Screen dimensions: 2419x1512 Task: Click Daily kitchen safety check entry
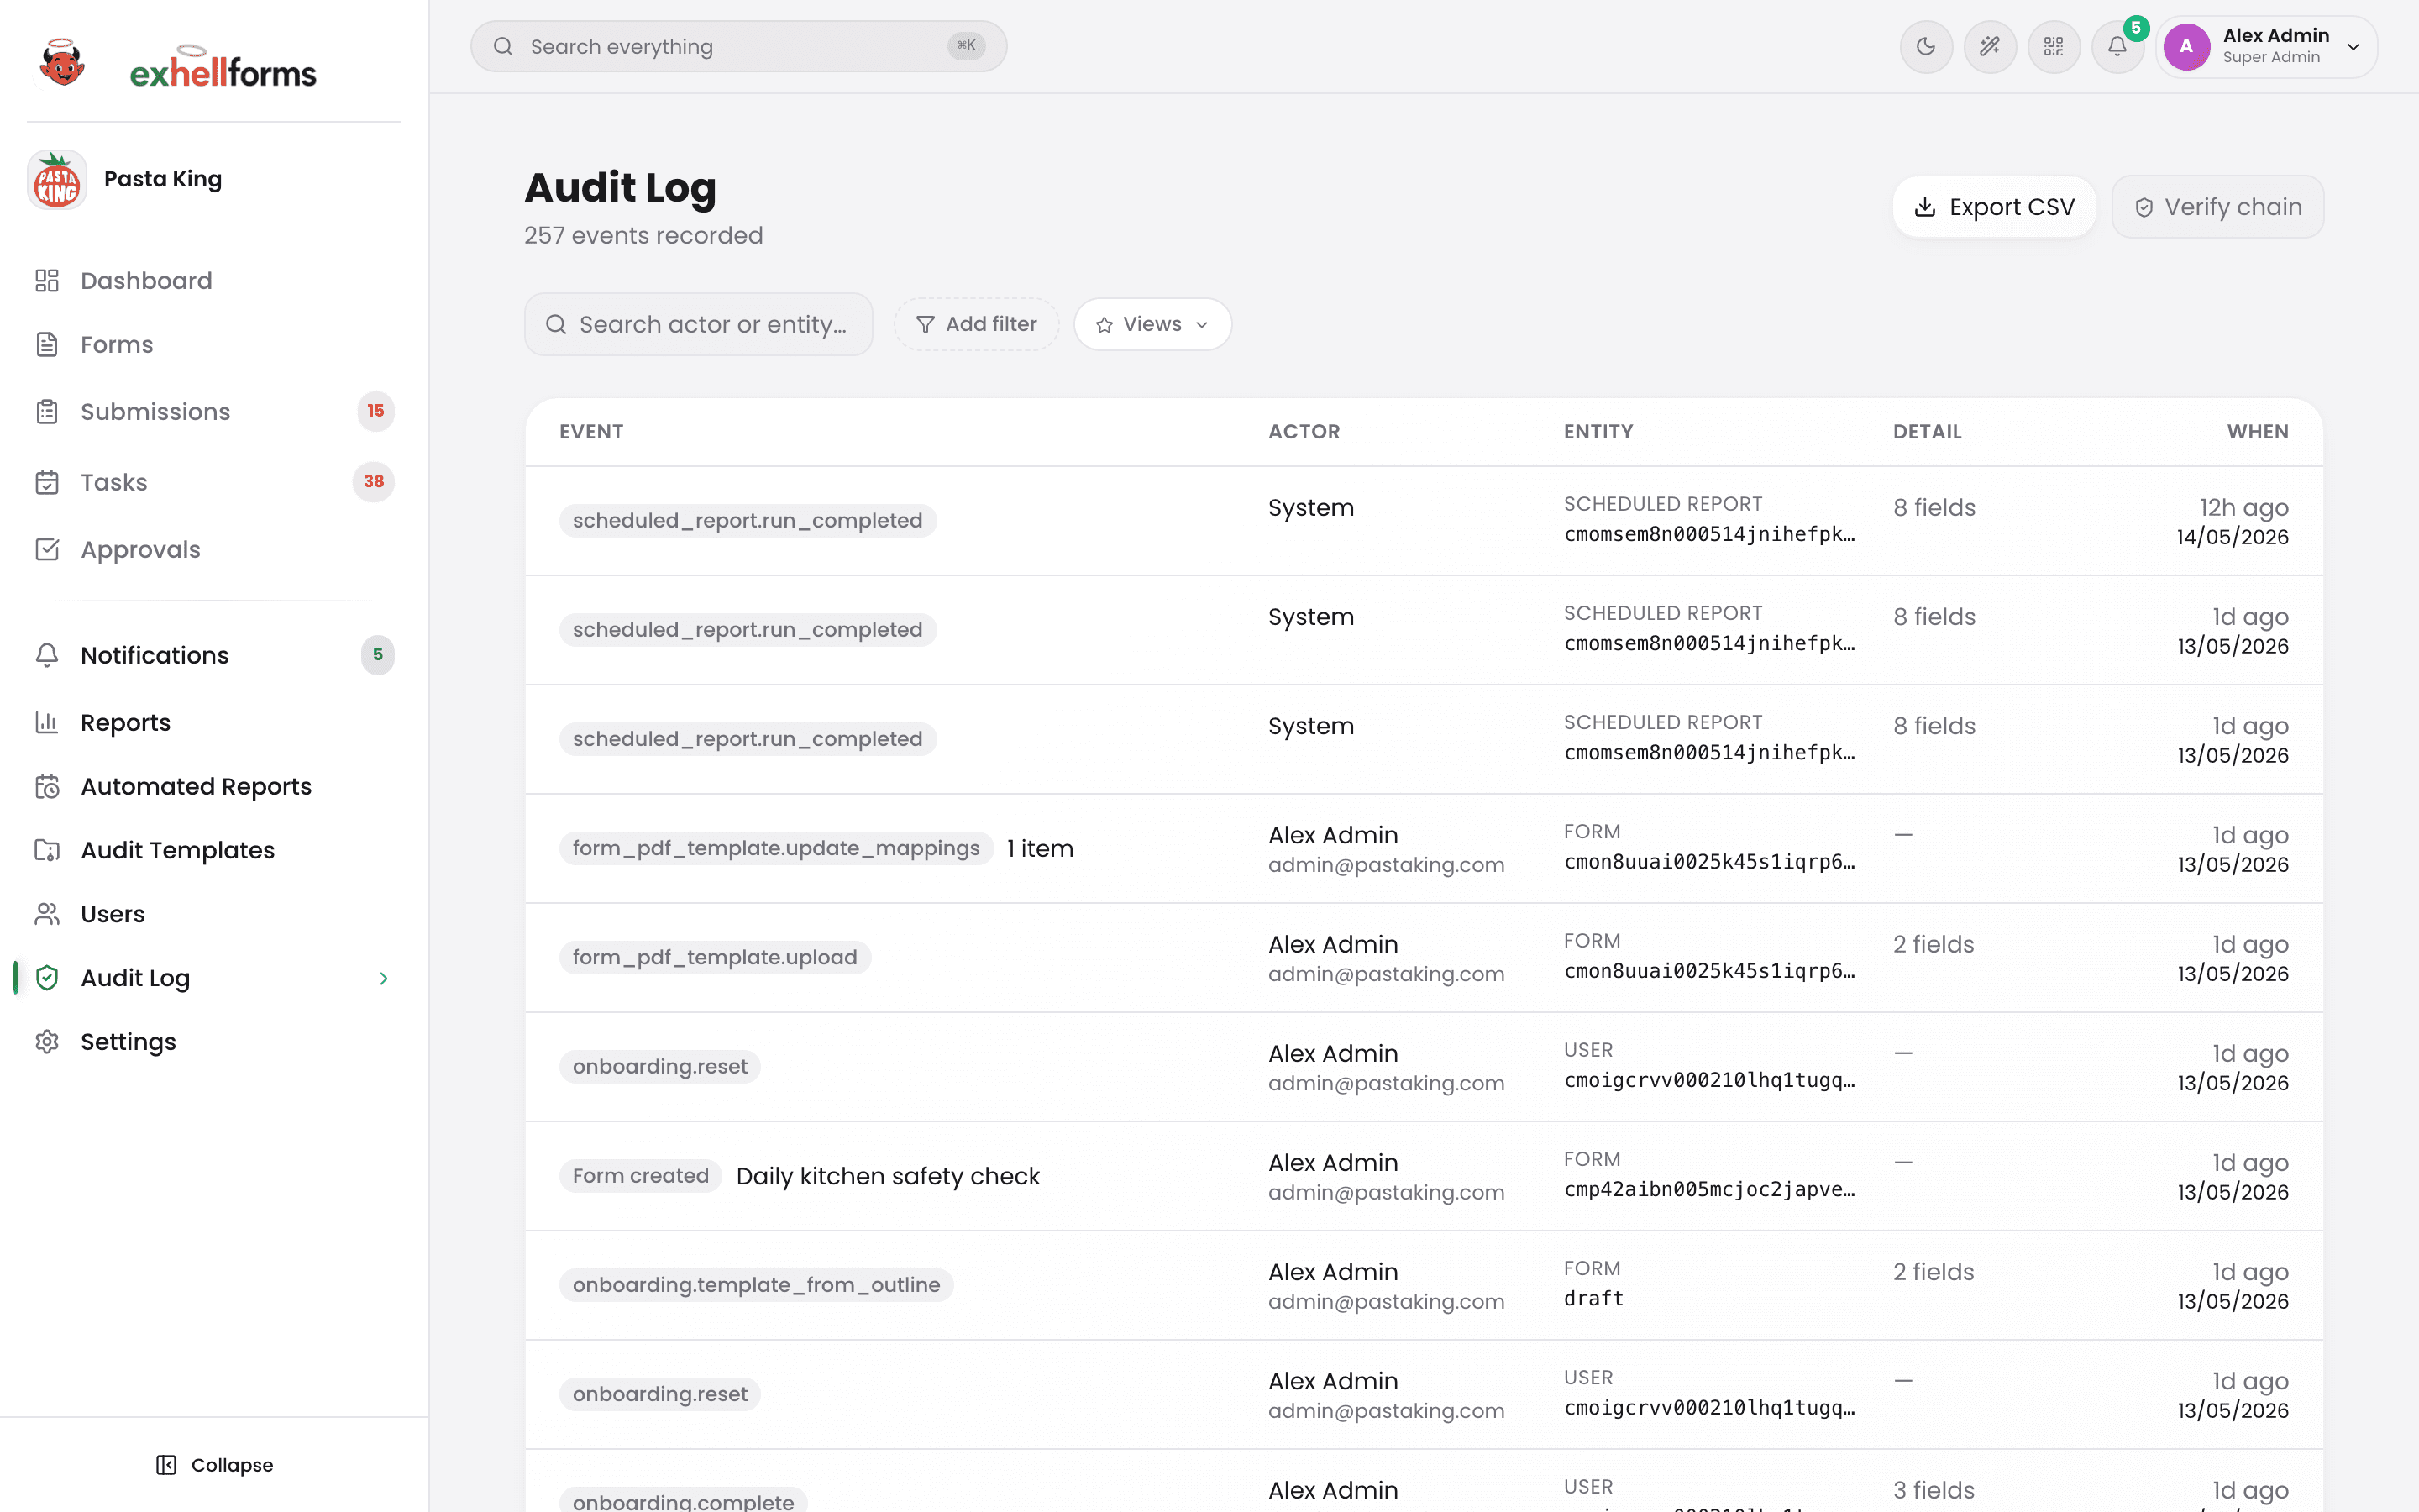pyautogui.click(x=888, y=1176)
